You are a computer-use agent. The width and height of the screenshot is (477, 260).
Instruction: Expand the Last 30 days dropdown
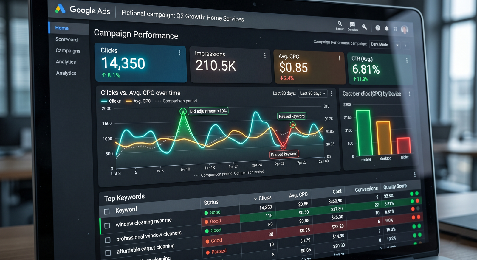(313, 93)
